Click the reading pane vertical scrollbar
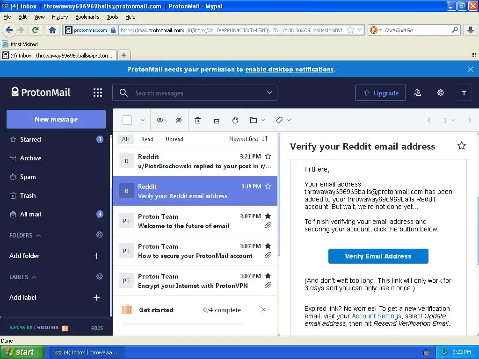 point(477,231)
